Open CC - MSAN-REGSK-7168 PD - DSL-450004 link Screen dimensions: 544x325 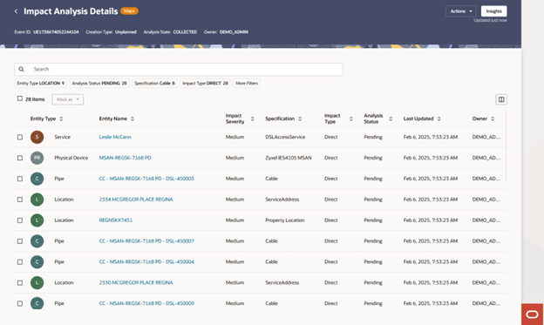coord(146,262)
